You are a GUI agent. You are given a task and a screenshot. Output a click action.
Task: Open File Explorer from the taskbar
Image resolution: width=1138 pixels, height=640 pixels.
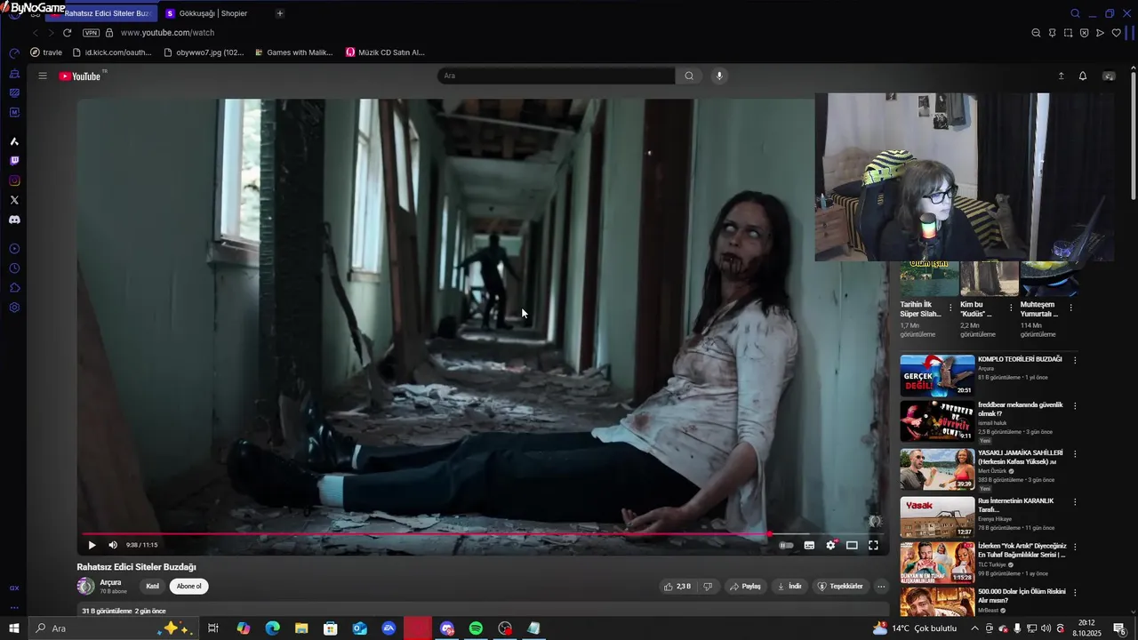[x=301, y=628]
